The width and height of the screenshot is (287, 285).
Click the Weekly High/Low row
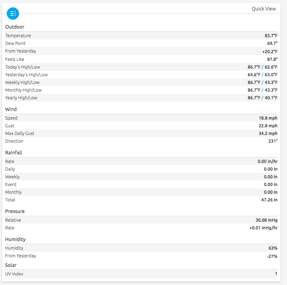pyautogui.click(x=141, y=82)
